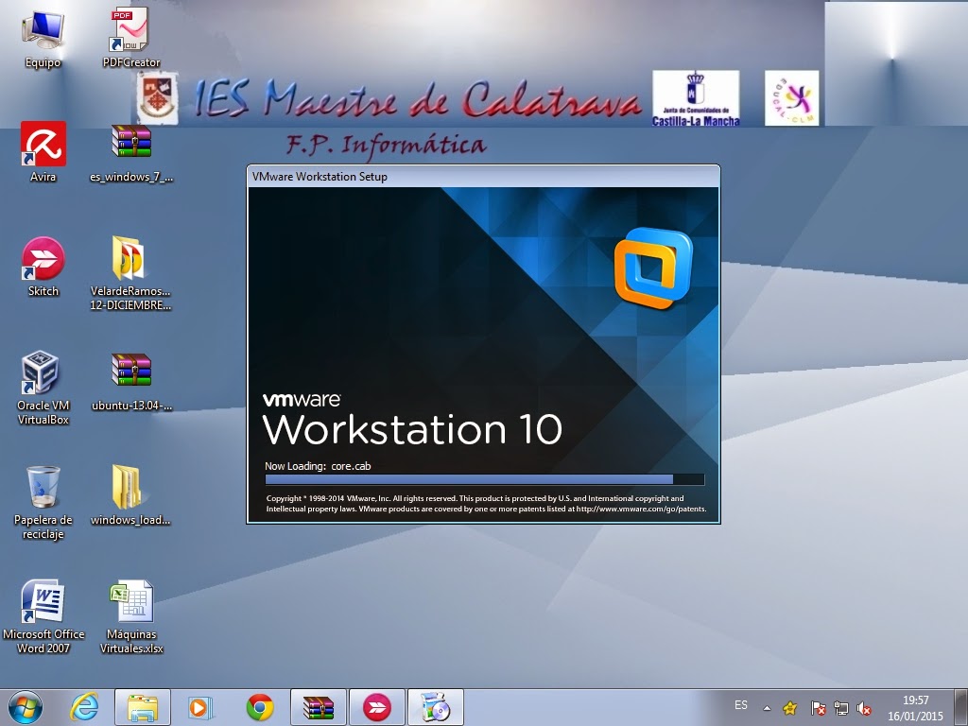Screen dimensions: 968x726
Task: Click the core.cab loading progress bar
Action: pos(485,479)
